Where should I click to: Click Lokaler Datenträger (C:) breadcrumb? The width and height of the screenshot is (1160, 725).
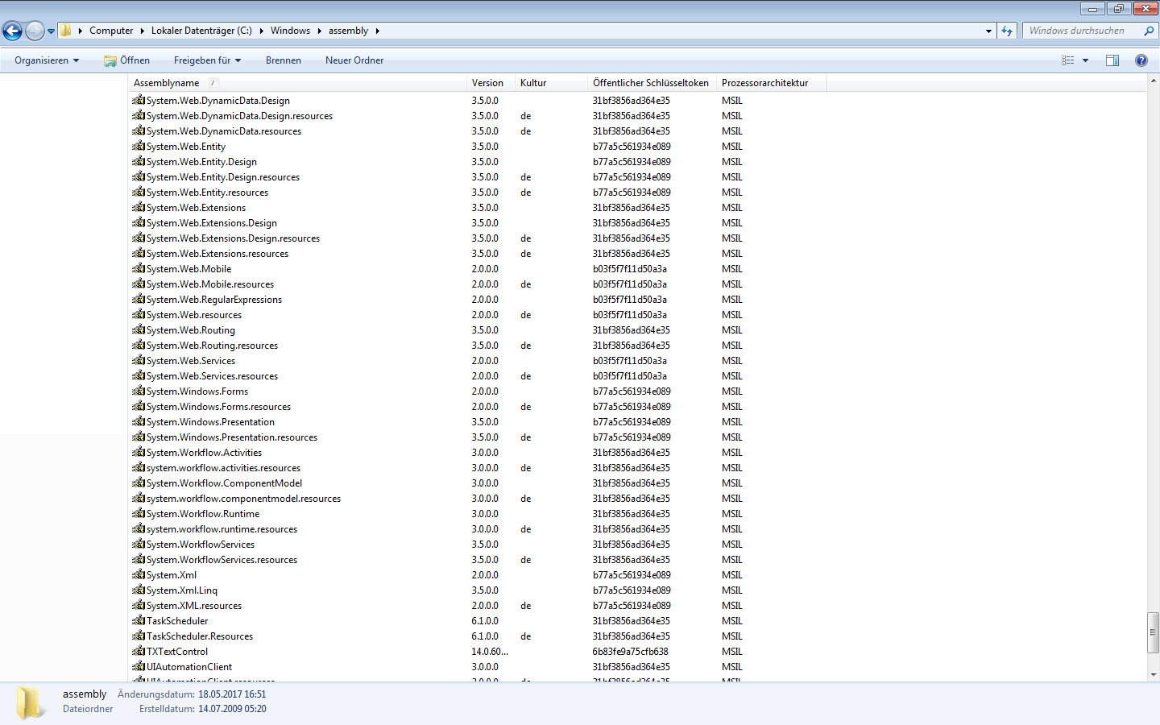point(201,31)
